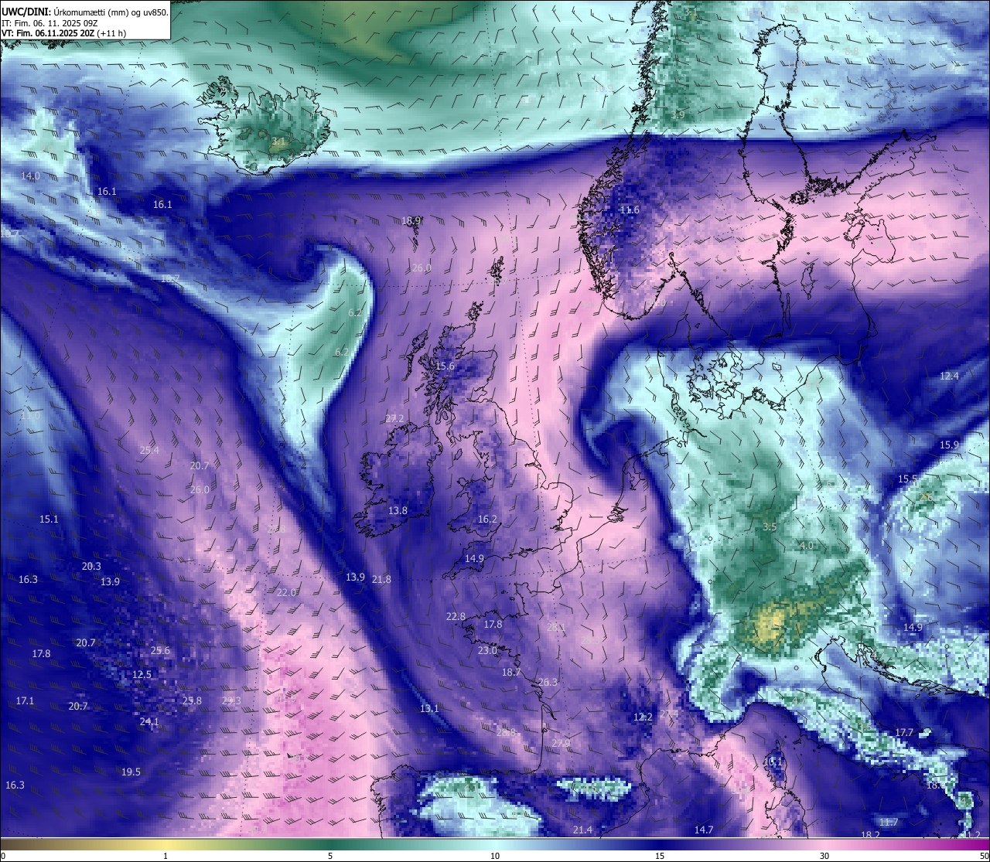Viewport: 990px width, 862px height.
Task: Click the '1' tick on the colour scale
Action: point(166,856)
